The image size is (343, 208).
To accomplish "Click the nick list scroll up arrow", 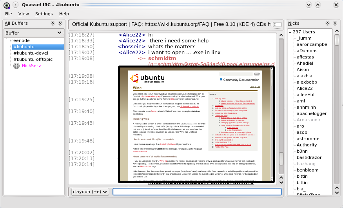I will (337, 31).
